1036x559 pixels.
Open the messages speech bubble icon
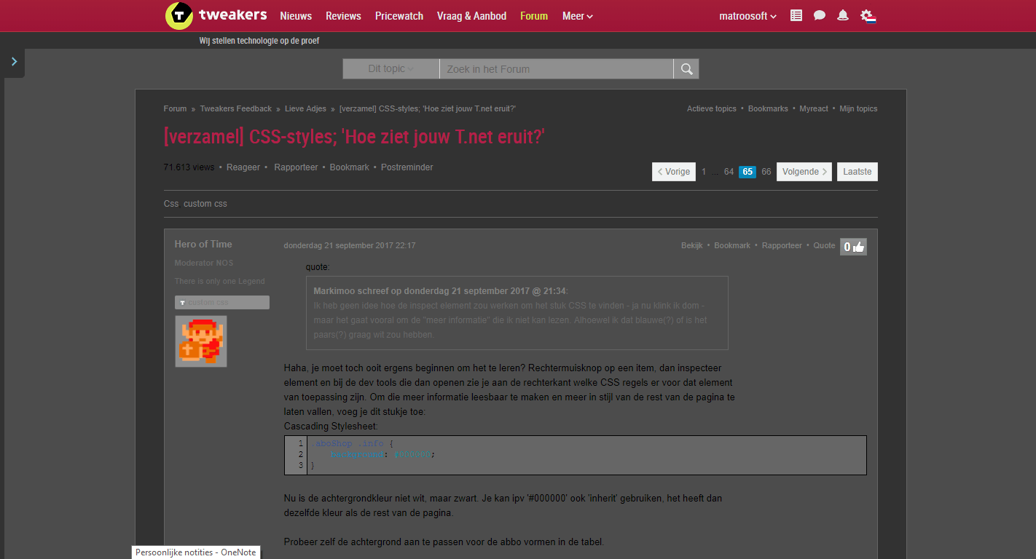click(820, 15)
